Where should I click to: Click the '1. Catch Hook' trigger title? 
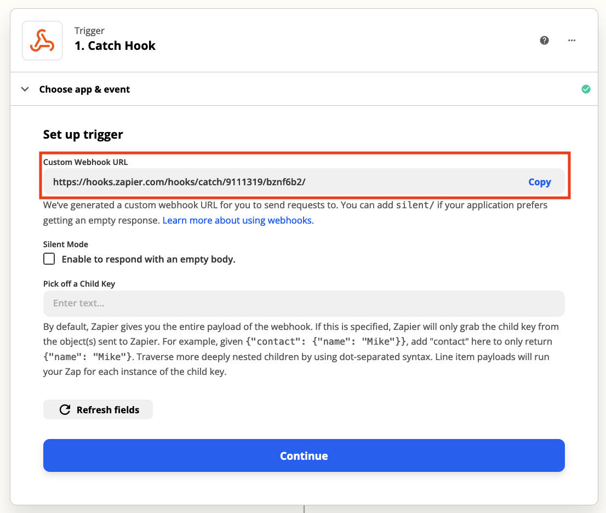115,45
